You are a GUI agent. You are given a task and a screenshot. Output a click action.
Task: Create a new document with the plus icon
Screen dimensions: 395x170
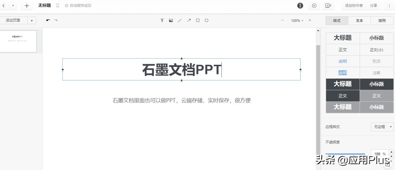27,6
